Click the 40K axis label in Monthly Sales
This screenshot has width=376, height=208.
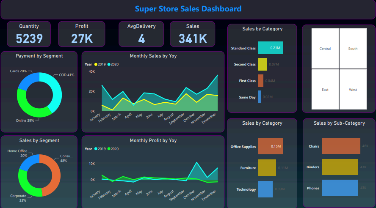coord(91,71)
